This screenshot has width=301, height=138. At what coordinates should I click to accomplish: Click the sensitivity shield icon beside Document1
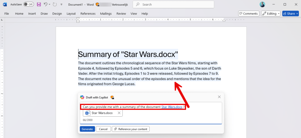click(97, 5)
